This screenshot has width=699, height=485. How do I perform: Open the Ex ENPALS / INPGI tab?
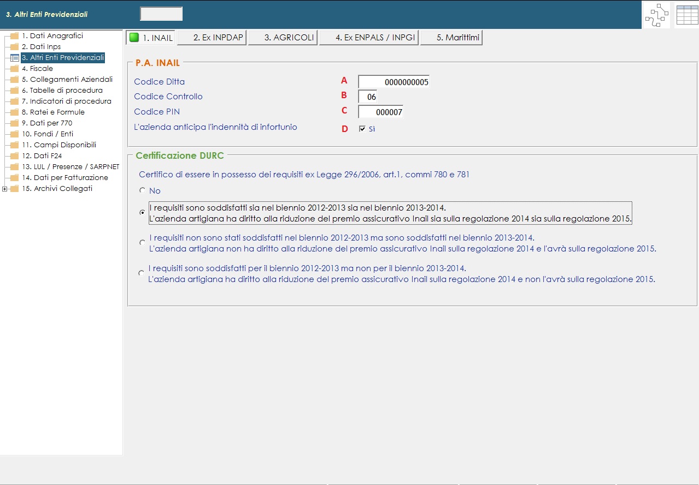(368, 38)
